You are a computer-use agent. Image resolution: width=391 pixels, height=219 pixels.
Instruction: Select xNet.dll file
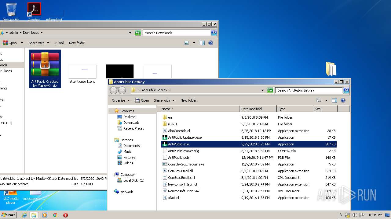click(249, 198)
